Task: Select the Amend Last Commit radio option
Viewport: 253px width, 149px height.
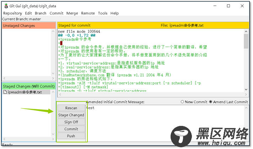Action: [x=228, y=102]
